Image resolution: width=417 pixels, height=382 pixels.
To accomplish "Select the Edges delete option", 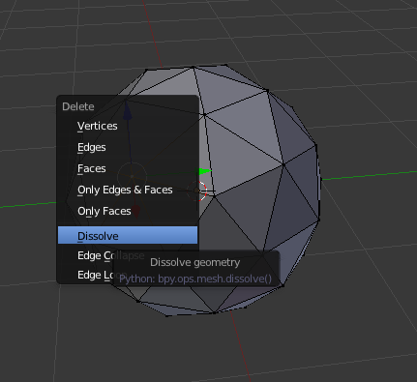I will [128, 147].
